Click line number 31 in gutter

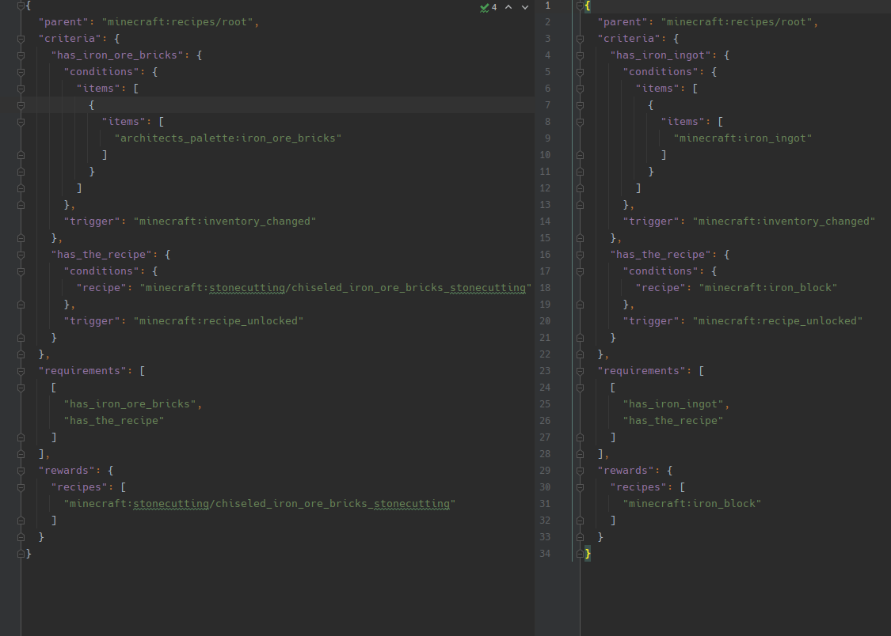pos(545,504)
